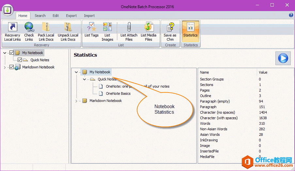Toggle the Markdown Notebook checkbox
The height and width of the screenshot is (171, 295).
(11, 67)
